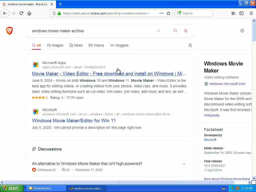
Task: Click the Brave lion logo
Action: [9, 30]
